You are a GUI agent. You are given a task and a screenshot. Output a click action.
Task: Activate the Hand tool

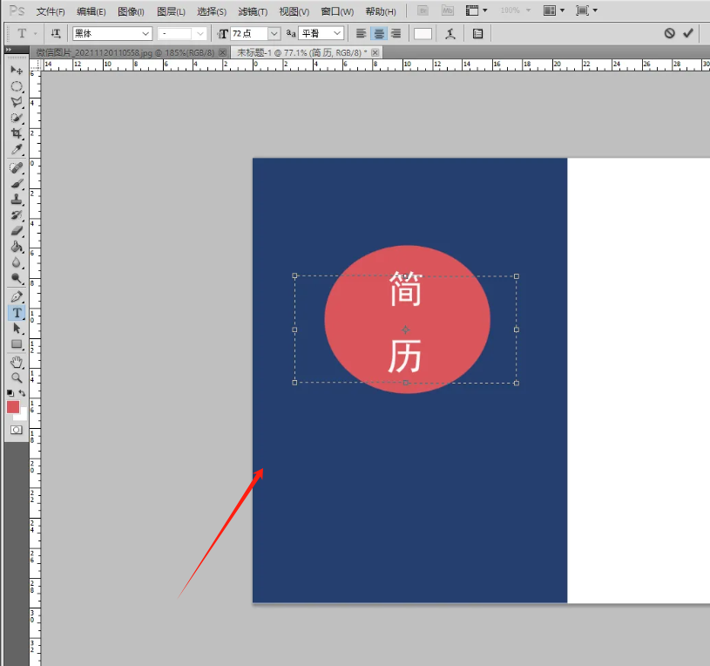pyautogui.click(x=16, y=362)
